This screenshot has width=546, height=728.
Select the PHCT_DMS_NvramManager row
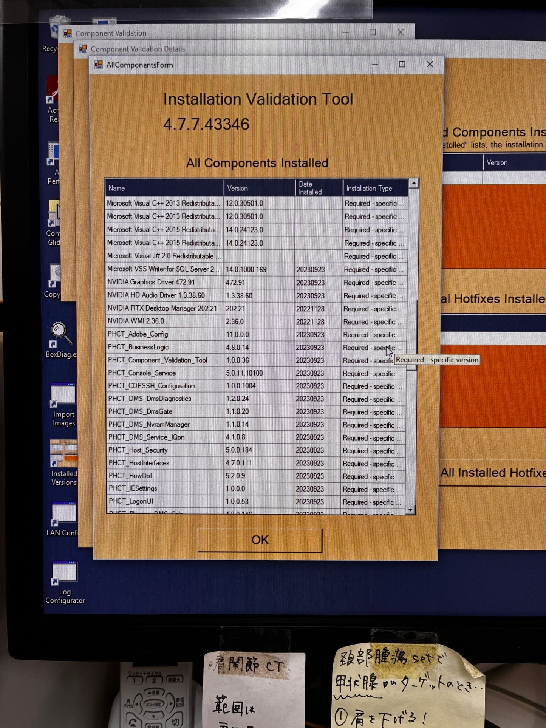pyautogui.click(x=257, y=425)
